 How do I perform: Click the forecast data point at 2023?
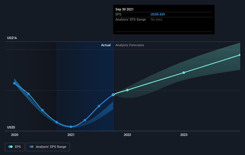pyautogui.click(x=184, y=72)
